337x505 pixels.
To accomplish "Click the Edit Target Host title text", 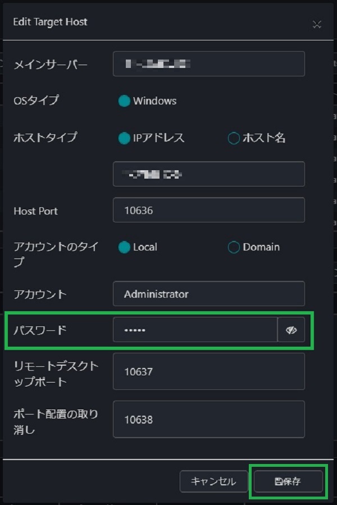I will tap(50, 22).
